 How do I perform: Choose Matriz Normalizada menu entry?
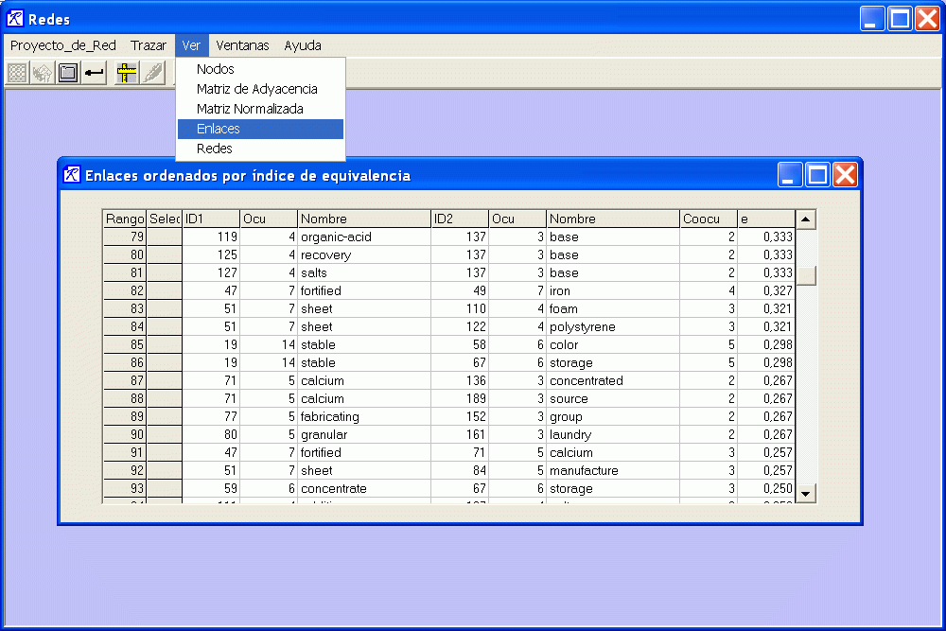pos(250,109)
